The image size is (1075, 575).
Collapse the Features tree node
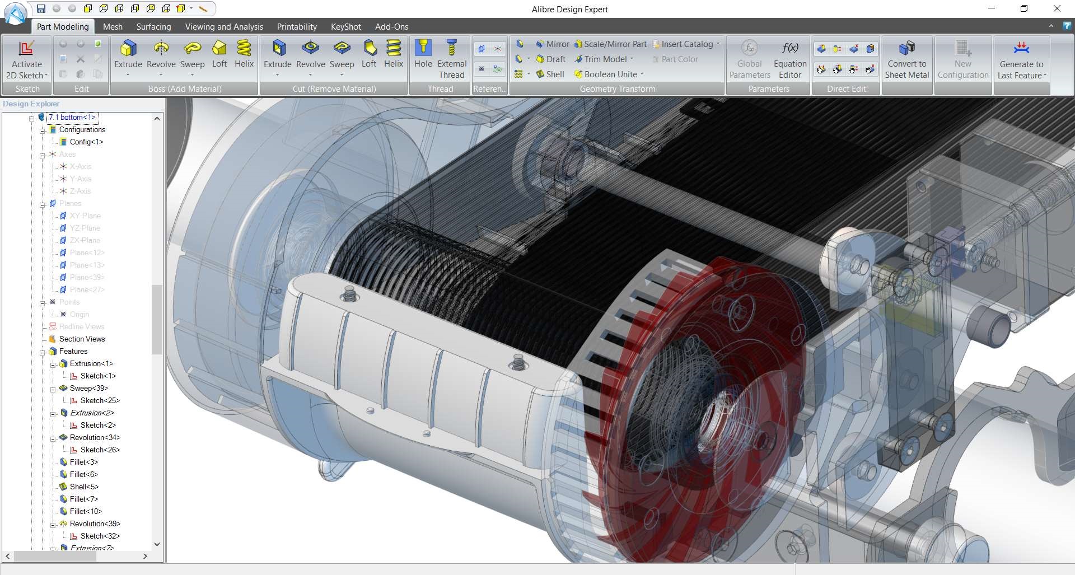coord(43,352)
